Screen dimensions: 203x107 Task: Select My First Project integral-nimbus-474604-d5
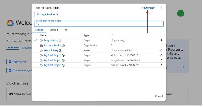coord(53,60)
